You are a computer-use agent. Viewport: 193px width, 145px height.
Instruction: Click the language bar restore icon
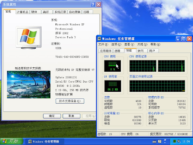(x=165, y=140)
